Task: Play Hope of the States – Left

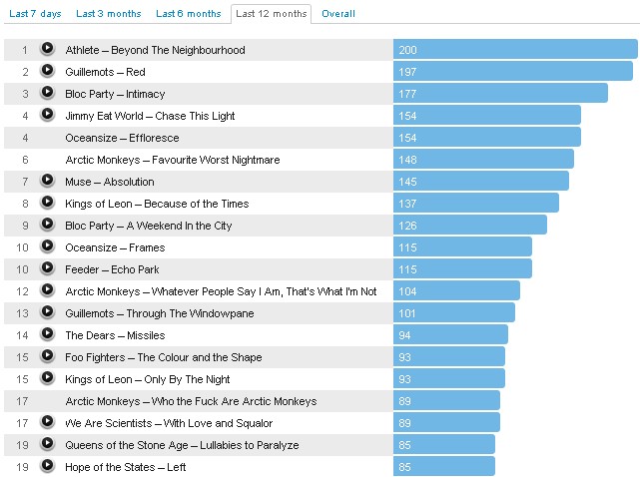Action: pyautogui.click(x=47, y=466)
